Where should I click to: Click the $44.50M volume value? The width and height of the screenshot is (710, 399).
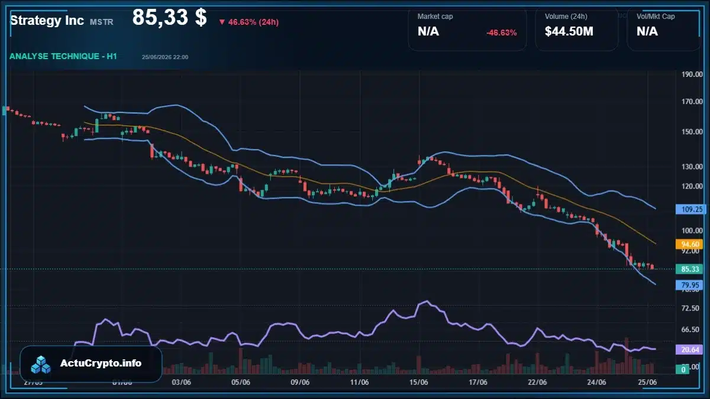pos(569,31)
